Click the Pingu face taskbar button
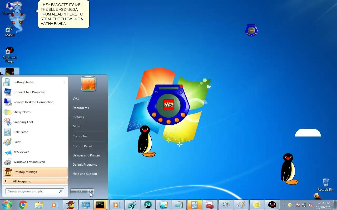This screenshot has width=337, height=210. pyautogui.click(x=272, y=205)
